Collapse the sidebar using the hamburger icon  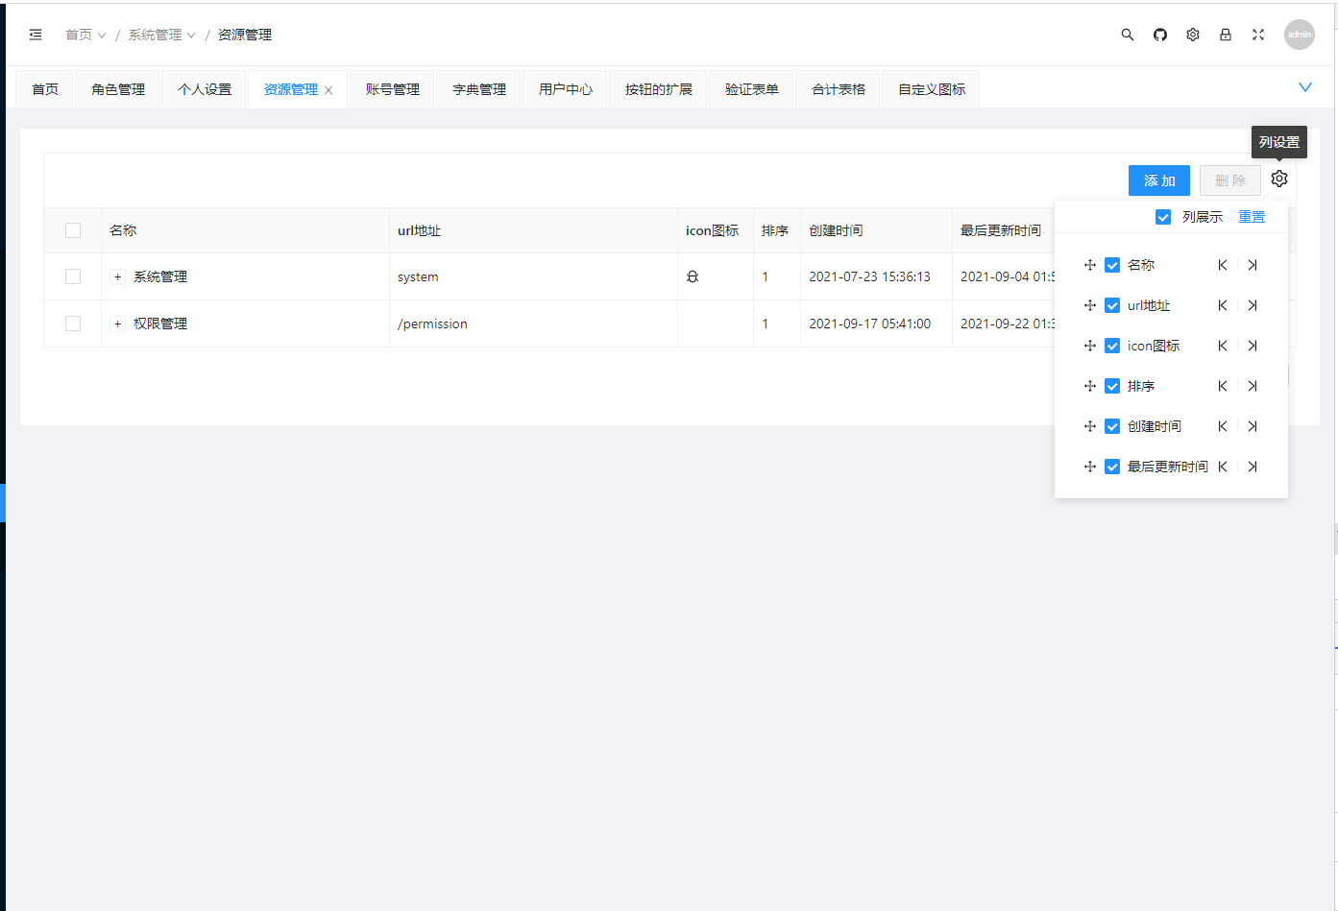[x=36, y=34]
